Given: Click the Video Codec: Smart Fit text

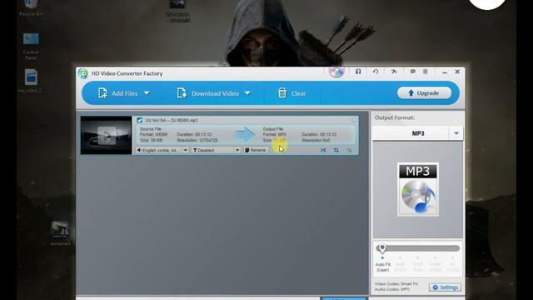Looking at the screenshot, I should point(396,283).
